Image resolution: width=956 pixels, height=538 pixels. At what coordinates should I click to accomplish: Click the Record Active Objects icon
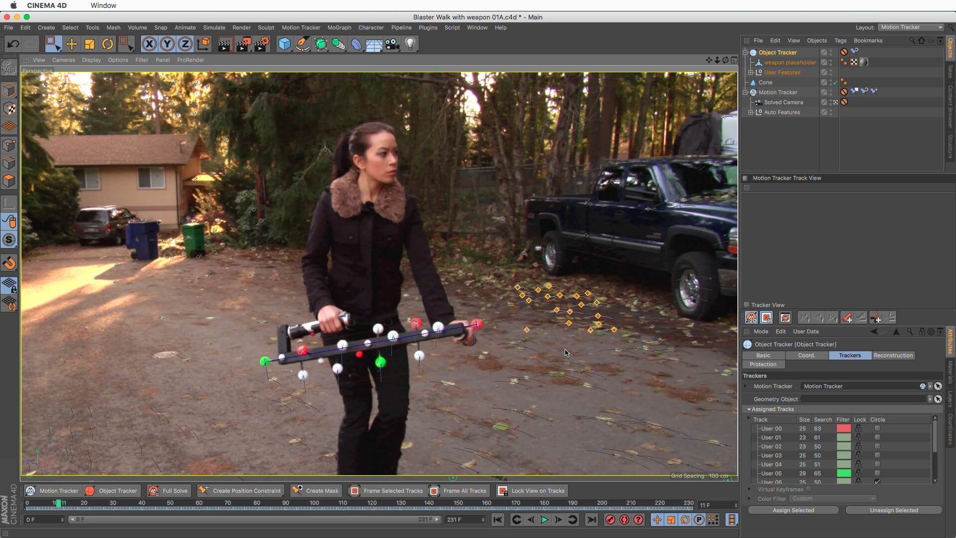610,520
